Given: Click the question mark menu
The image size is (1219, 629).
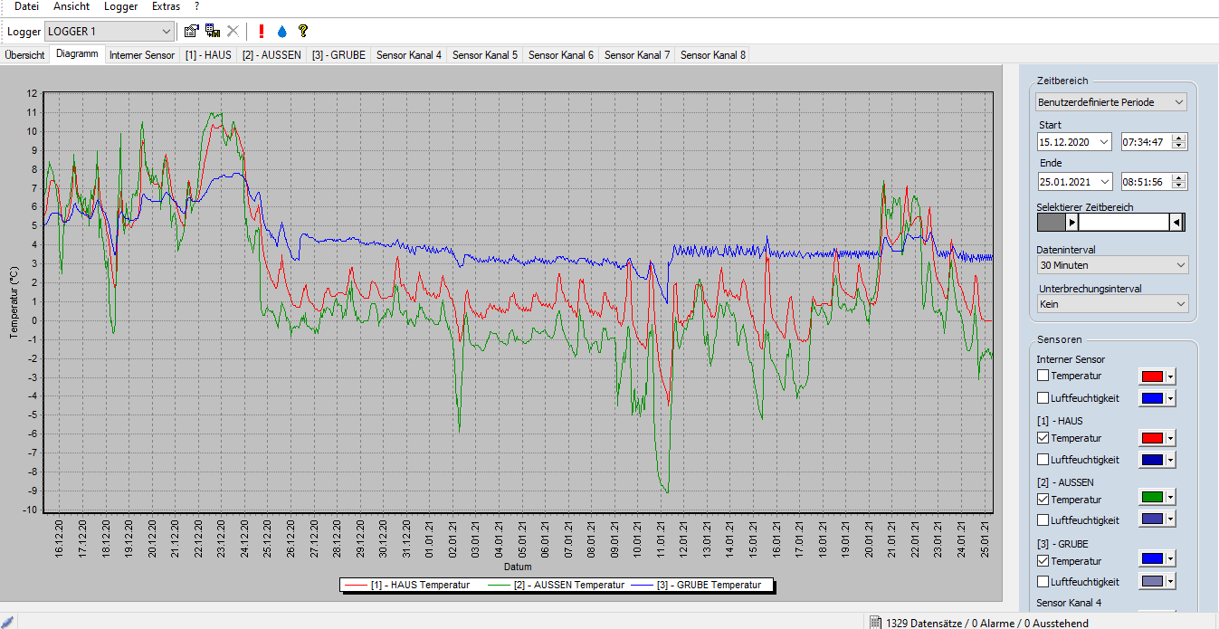Looking at the screenshot, I should 196,6.
